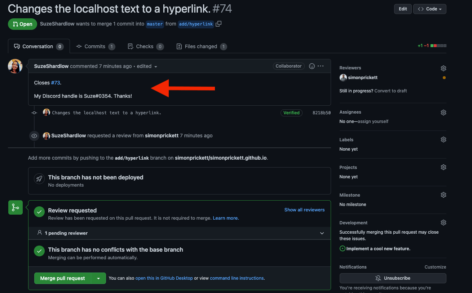The height and width of the screenshot is (293, 472).
Task: Switch to the Commits tab
Action: 95,46
